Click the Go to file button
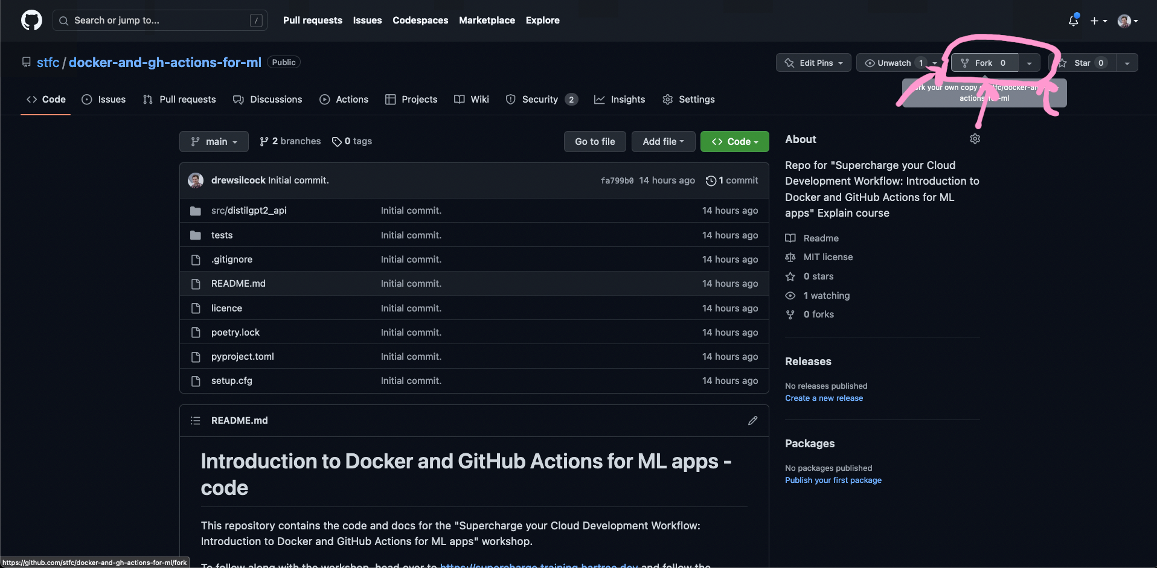1157x568 pixels. point(594,141)
